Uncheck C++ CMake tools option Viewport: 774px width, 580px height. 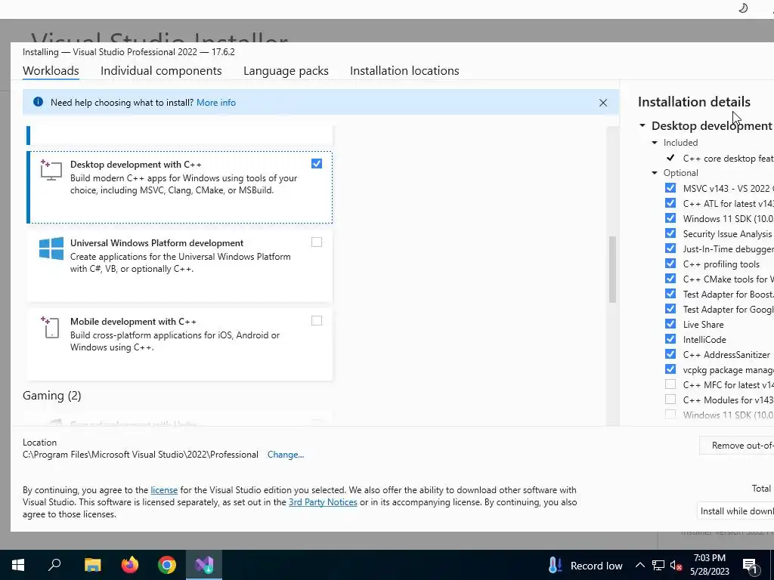click(x=670, y=279)
